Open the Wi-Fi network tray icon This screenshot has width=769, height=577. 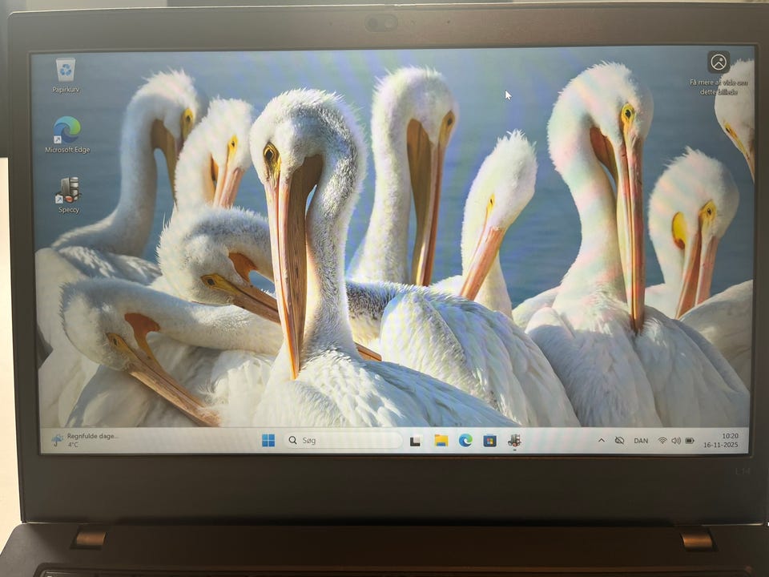[x=662, y=441]
